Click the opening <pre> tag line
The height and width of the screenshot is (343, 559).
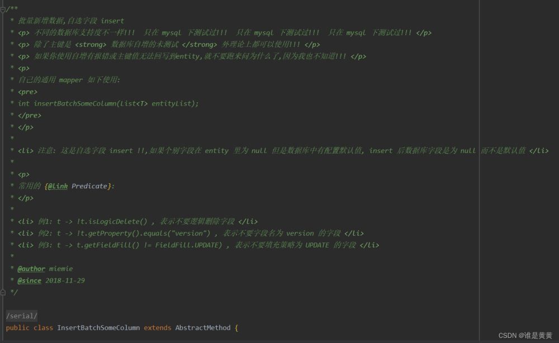click(27, 92)
